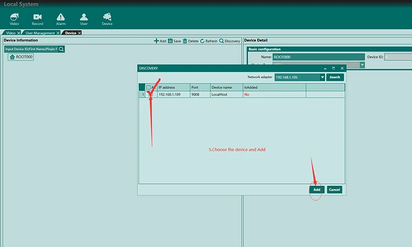Viewport: 412px width, 247px height.
Task: Select ROOT000 tree node
Action: 21,57
